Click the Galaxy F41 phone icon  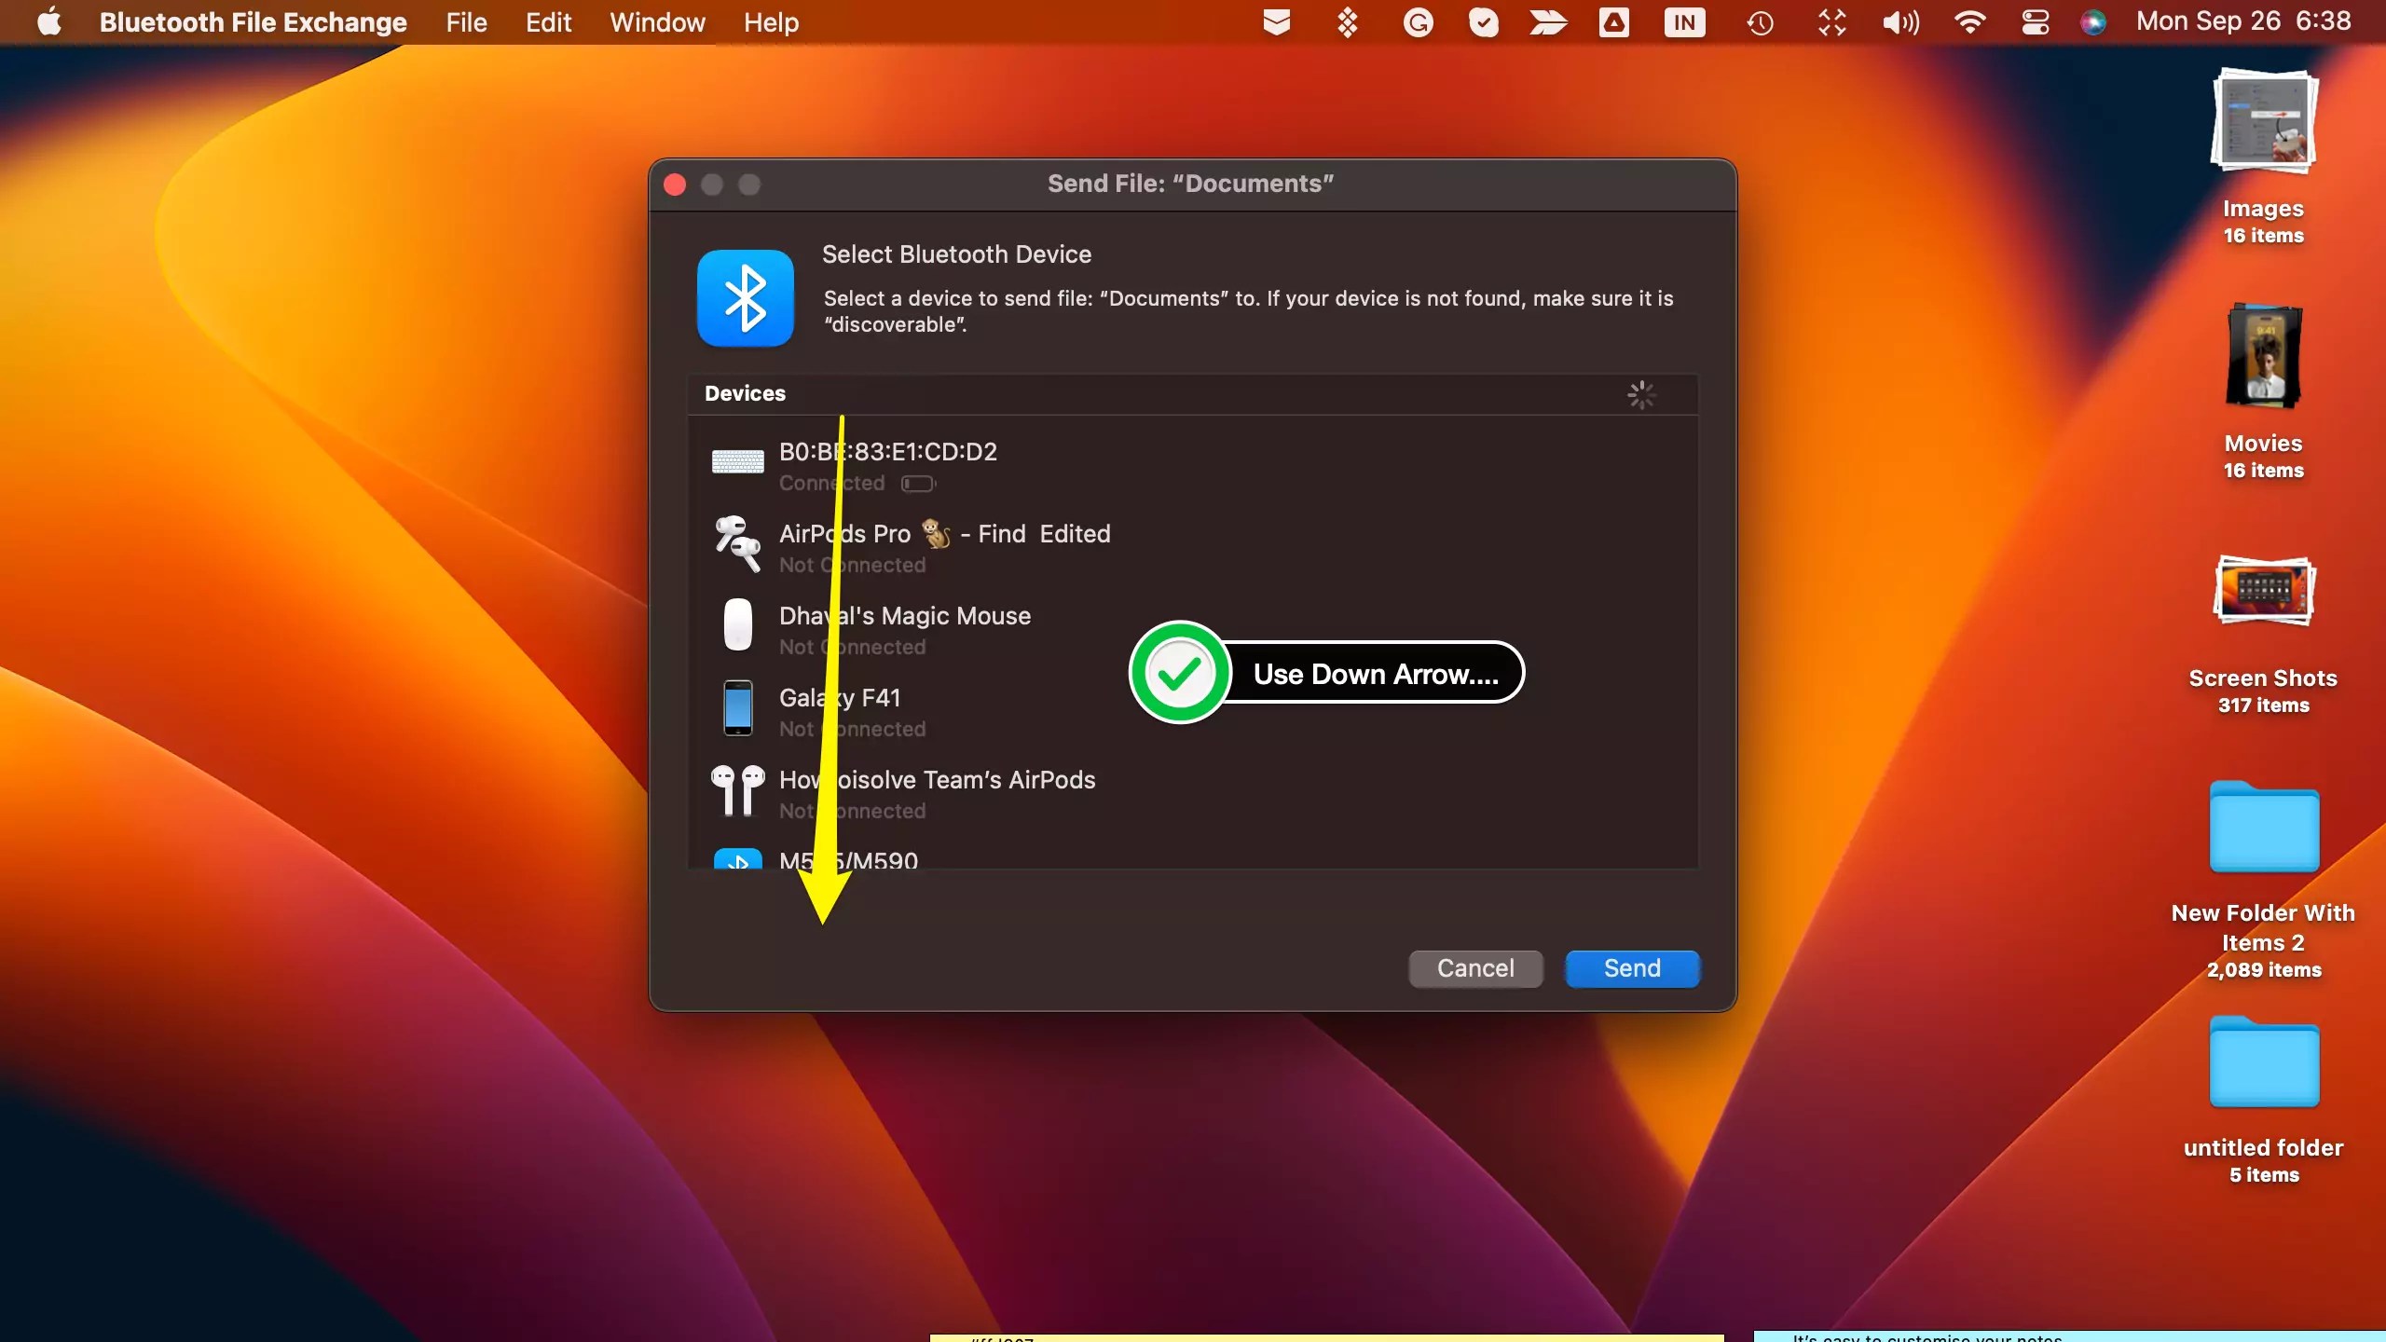[x=736, y=707]
